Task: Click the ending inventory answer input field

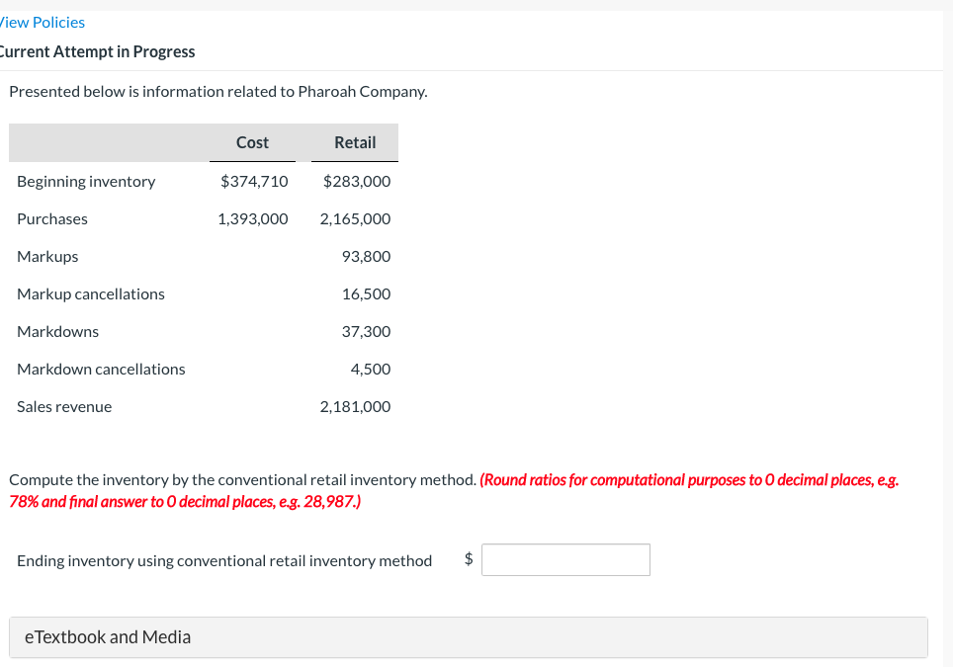Action: [565, 560]
